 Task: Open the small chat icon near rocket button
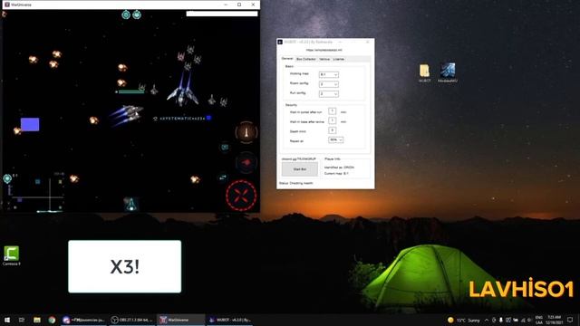click(x=225, y=147)
